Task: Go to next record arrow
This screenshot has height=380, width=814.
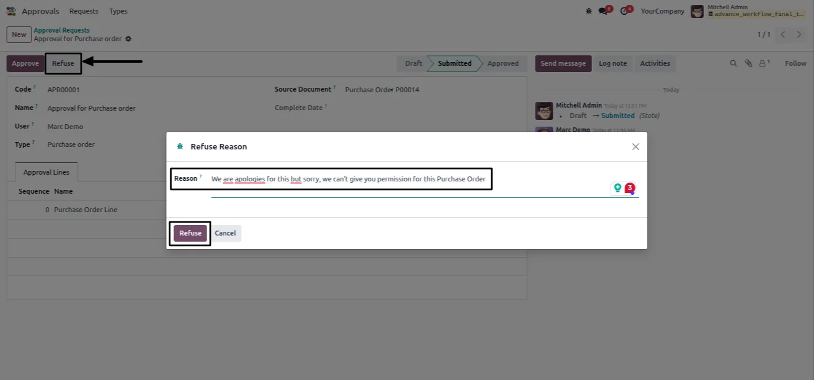Action: point(799,34)
